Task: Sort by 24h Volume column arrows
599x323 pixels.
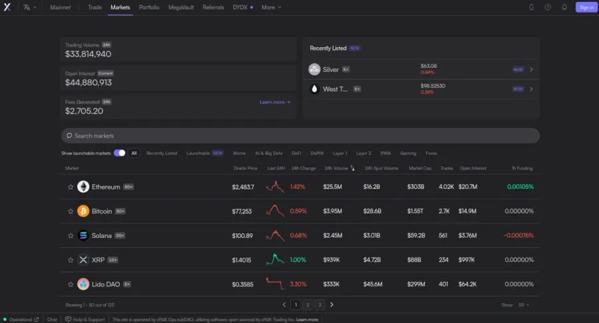Action: coord(352,168)
